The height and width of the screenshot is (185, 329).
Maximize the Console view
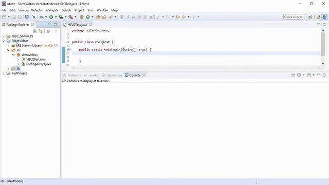324,75
